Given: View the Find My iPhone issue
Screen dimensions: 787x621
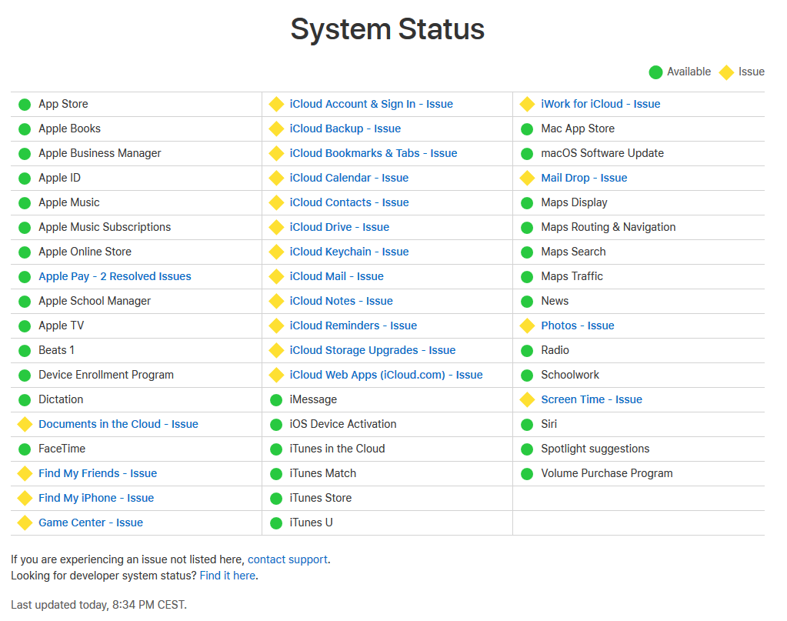Looking at the screenshot, I should pyautogui.click(x=96, y=498).
